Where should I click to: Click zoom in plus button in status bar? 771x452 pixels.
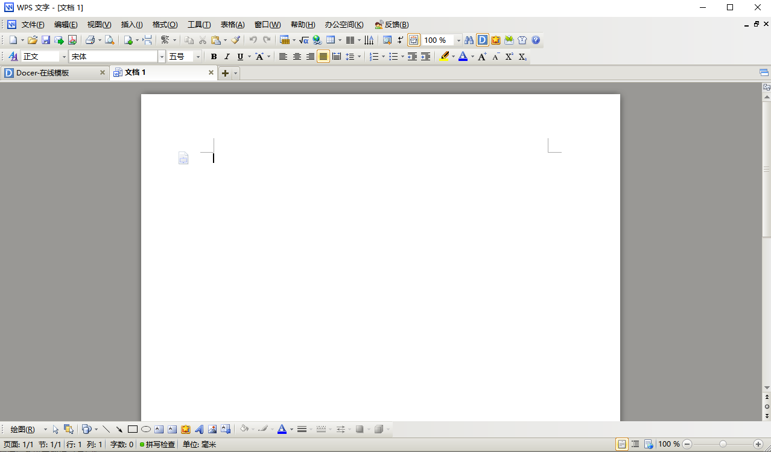758,444
